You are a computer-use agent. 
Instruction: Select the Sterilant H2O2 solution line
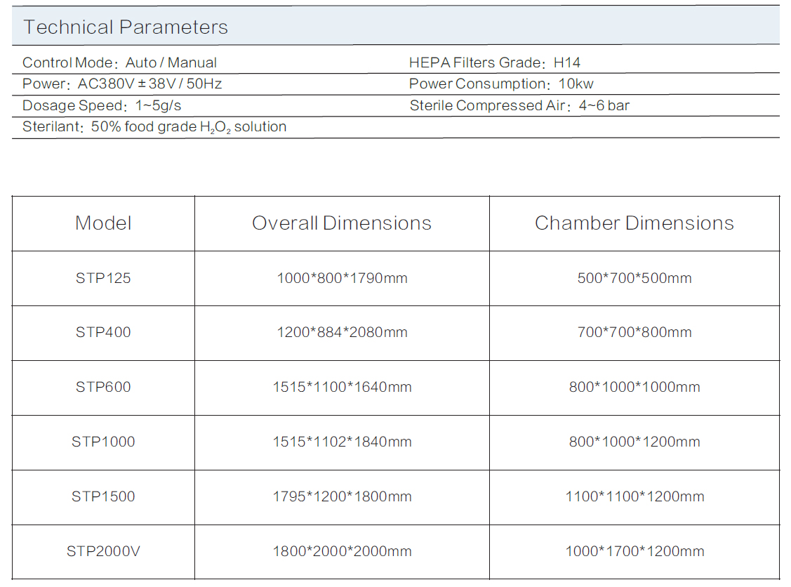point(154,127)
